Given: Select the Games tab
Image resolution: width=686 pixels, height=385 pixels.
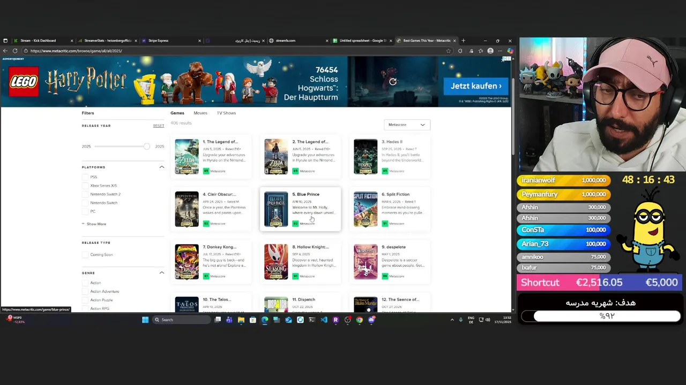Looking at the screenshot, I should point(177,113).
